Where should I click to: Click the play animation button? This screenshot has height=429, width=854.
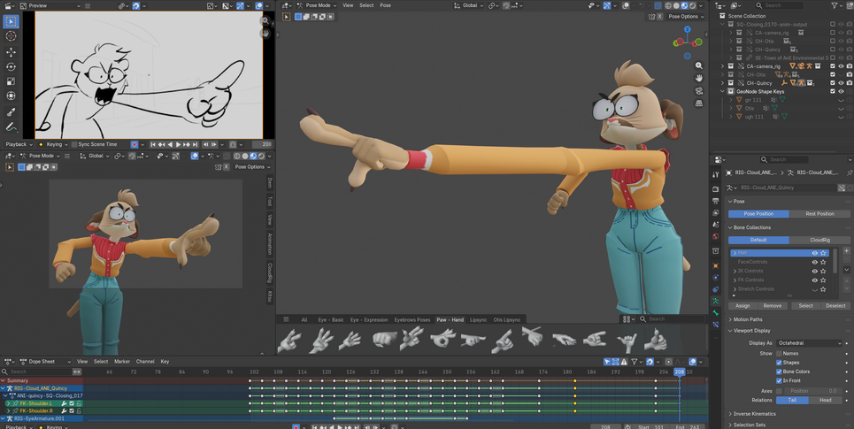point(178,144)
